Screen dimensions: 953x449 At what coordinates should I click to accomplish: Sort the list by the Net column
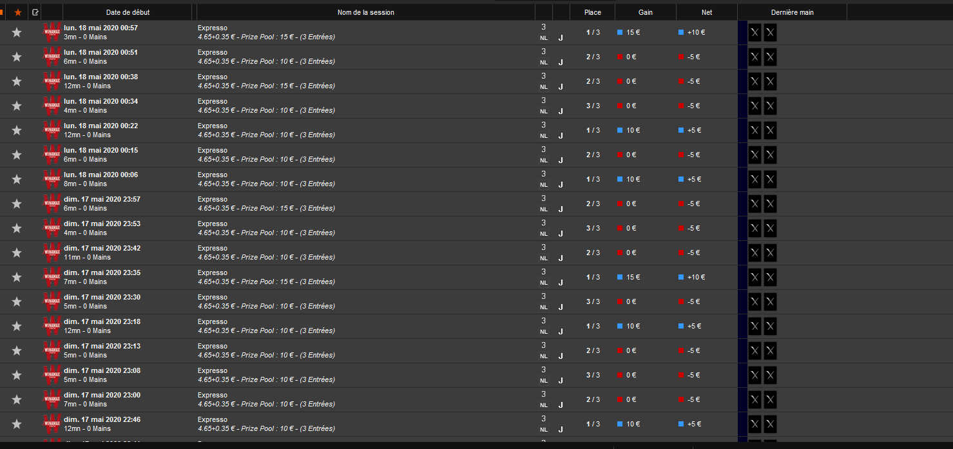tap(707, 12)
